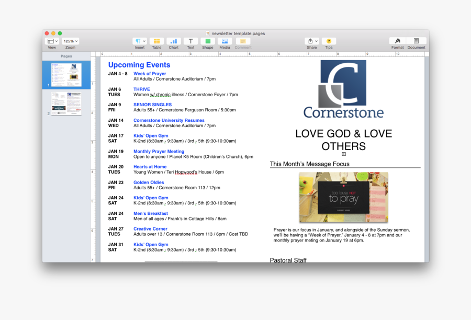Open the Format inspector
This screenshot has width=471, height=320.
click(397, 41)
